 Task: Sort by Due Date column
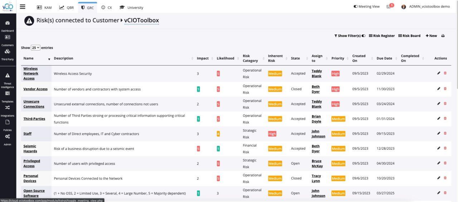tap(386, 58)
